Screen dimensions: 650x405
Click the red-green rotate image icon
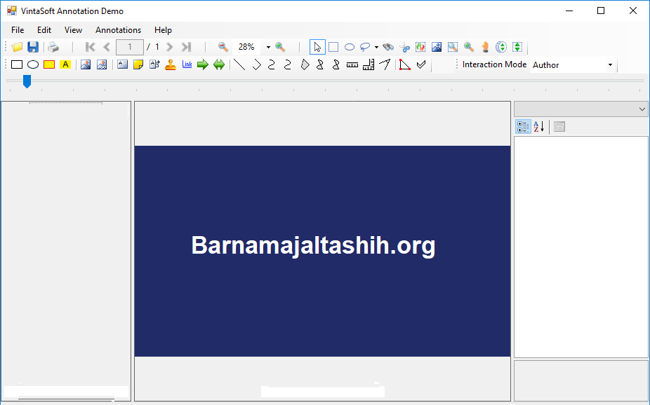tap(420, 47)
